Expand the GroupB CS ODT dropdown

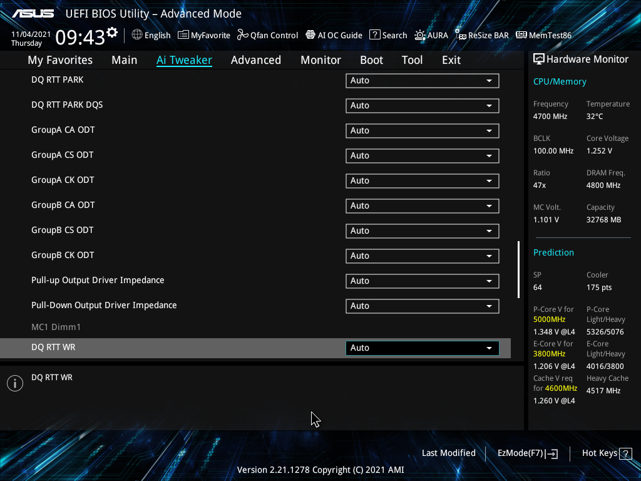tap(423, 230)
